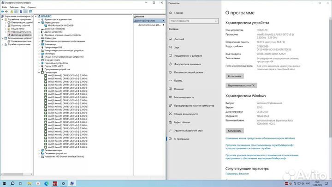This screenshot has height=187, width=332.
Task: Launch Yandex Browser from taskbar
Action: tap(38, 183)
